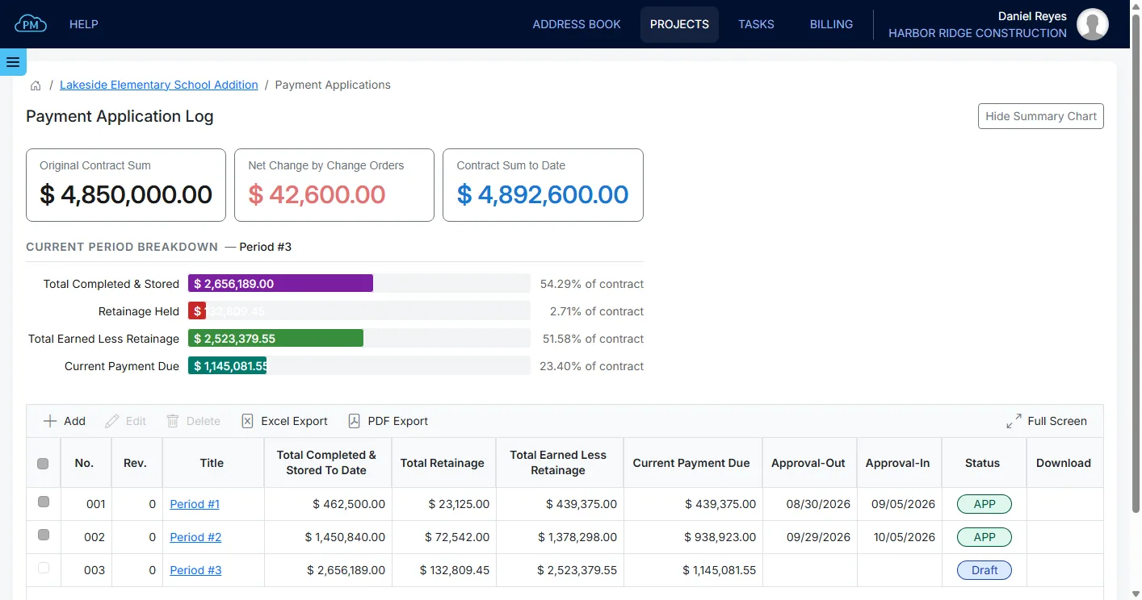Check the box for row 001

point(44,502)
